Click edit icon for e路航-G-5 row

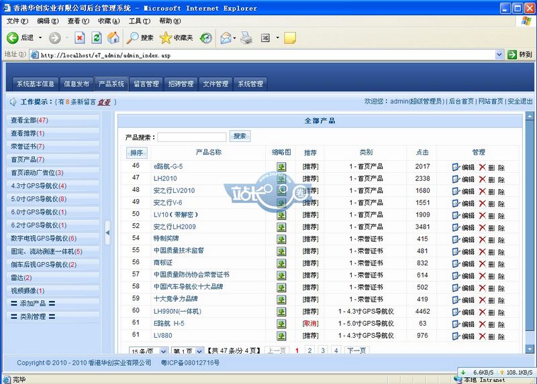point(456,168)
